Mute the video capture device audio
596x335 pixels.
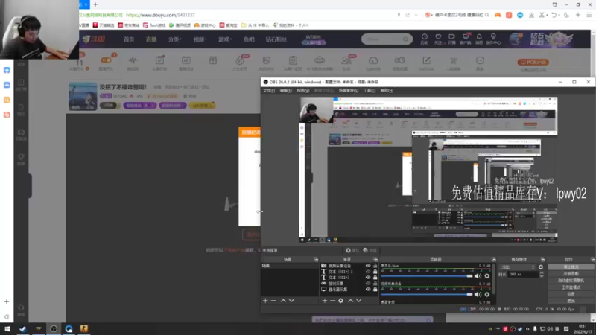[478, 294]
